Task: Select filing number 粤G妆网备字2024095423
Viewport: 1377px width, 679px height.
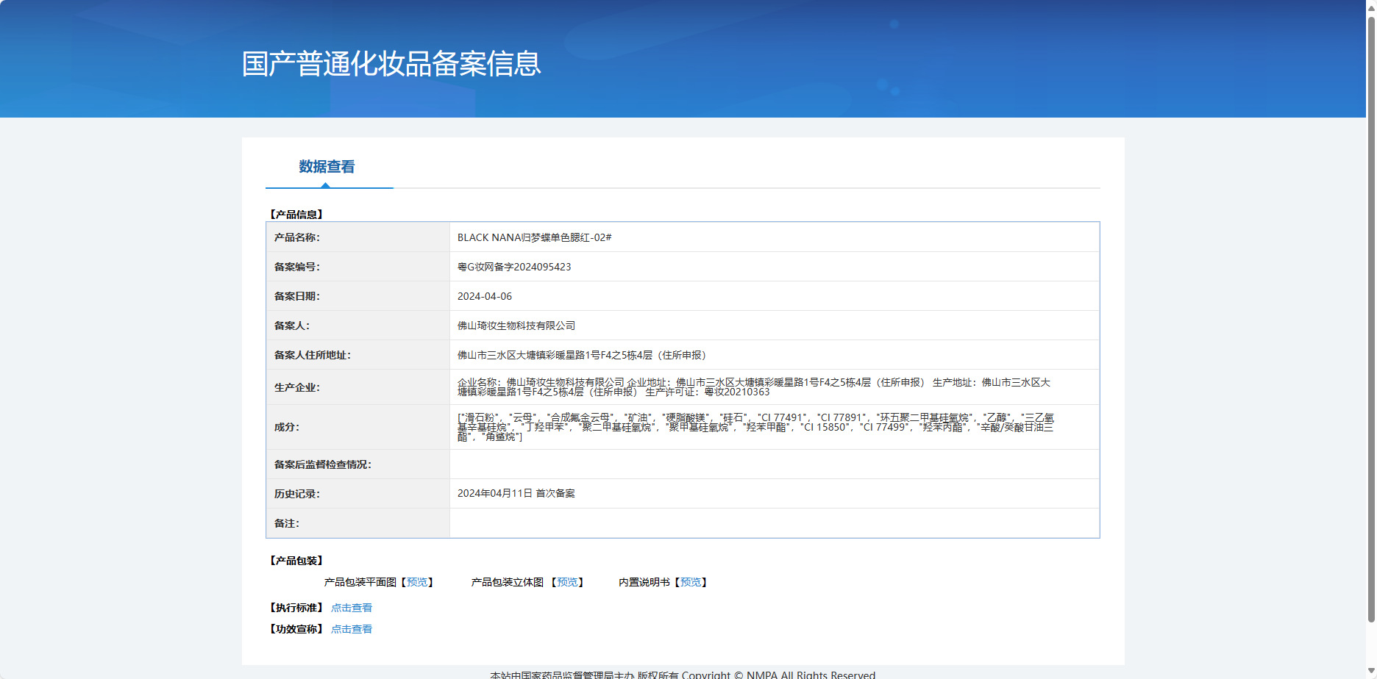Action: tap(514, 267)
